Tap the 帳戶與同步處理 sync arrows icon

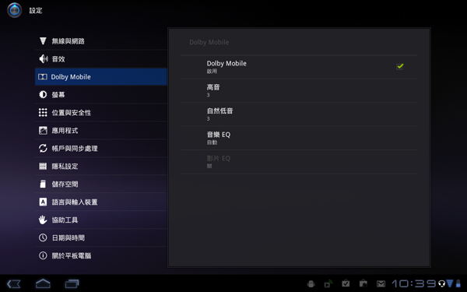tap(43, 148)
